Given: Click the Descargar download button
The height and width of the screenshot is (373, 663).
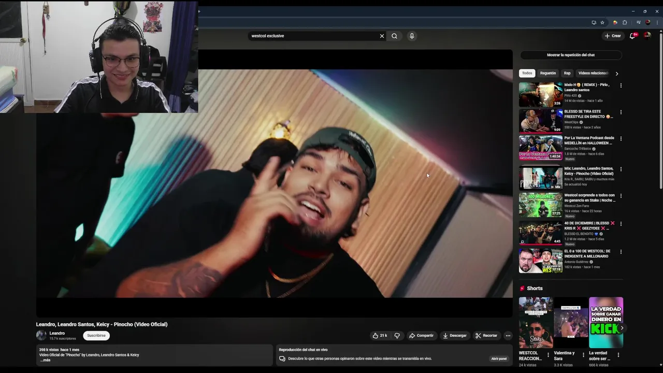Looking at the screenshot, I should [454, 336].
